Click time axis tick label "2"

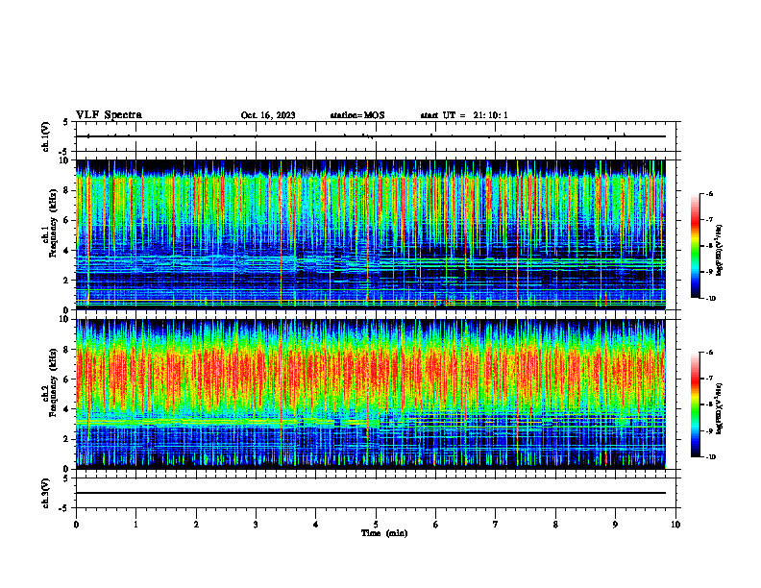point(196,525)
